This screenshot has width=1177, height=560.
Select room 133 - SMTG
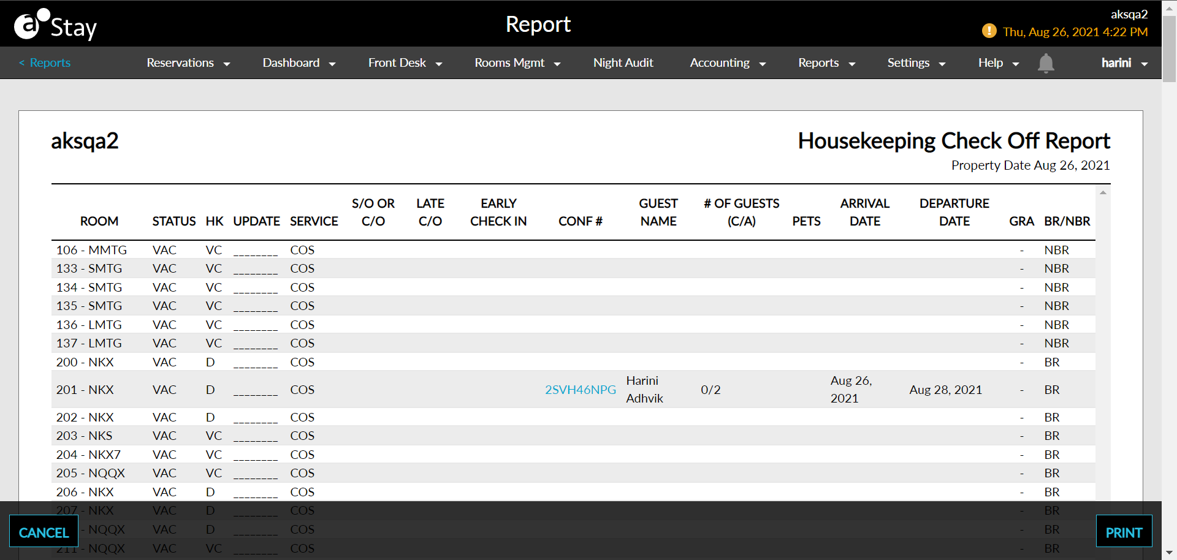pos(573,268)
